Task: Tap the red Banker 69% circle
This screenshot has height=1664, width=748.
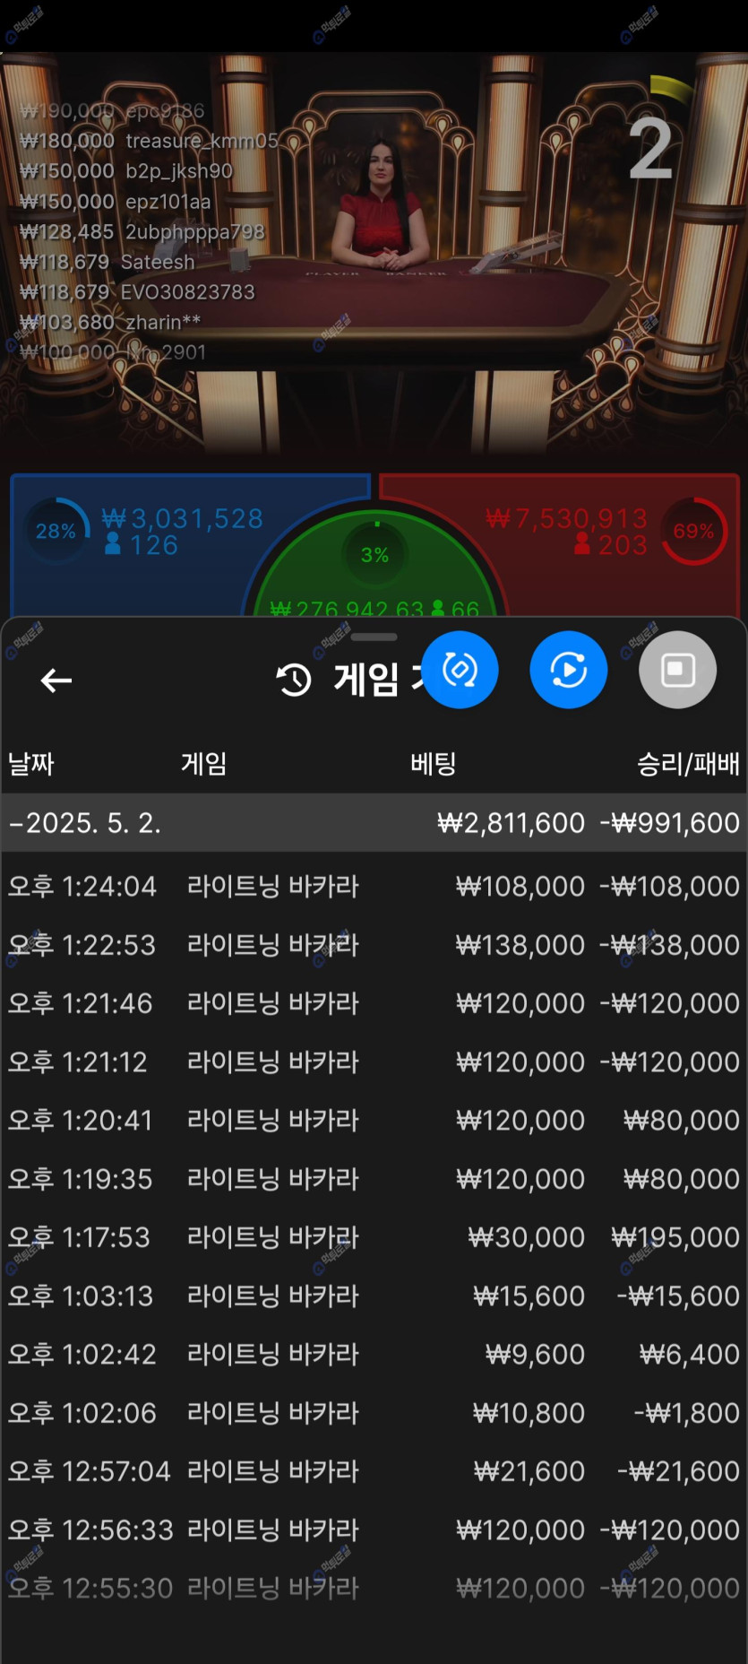Action: tap(693, 531)
